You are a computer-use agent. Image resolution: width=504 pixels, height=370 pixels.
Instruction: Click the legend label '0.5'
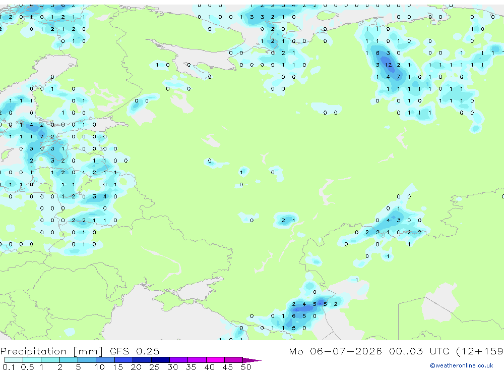[x=27, y=367]
